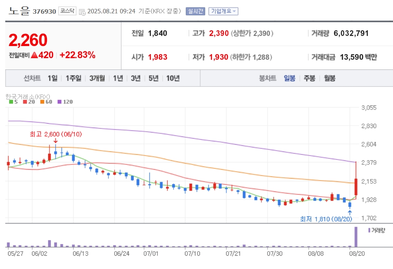
Task: Select the 월봉 monthly candle chart
Action: (329, 78)
